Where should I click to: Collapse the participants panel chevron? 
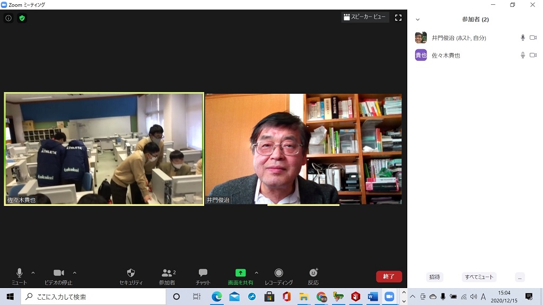418,20
